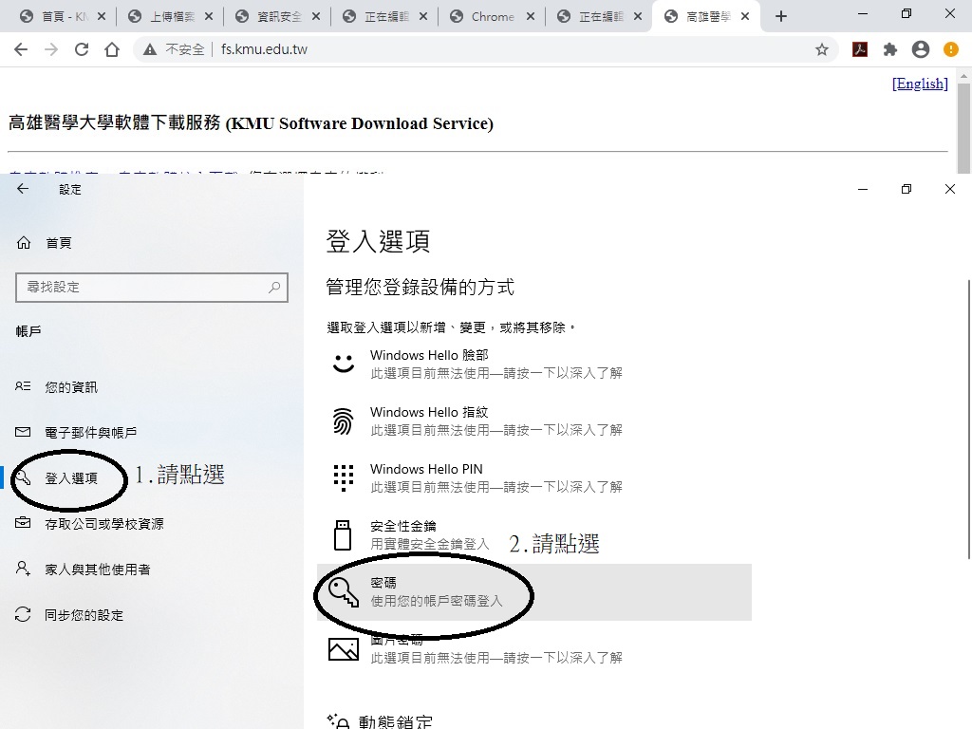Viewport: 972px width, 729px height.
Task: Click the magnifier icon in 尋找設定 box
Action: 274,287
